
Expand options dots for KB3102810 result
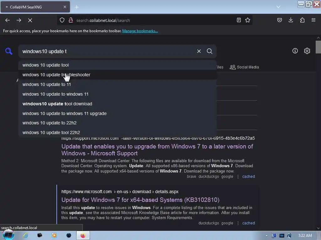point(238,223)
